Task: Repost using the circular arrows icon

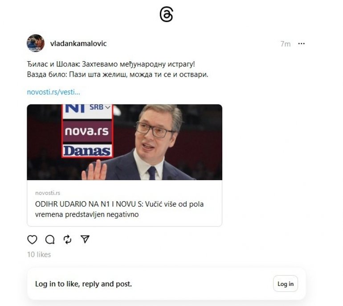Action: tap(67, 240)
